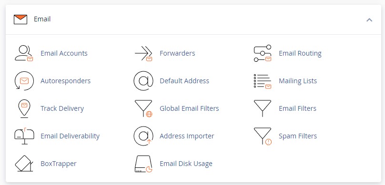Collapse the Email section with chevron
Viewport: 385px width, 185px height.
coord(369,20)
